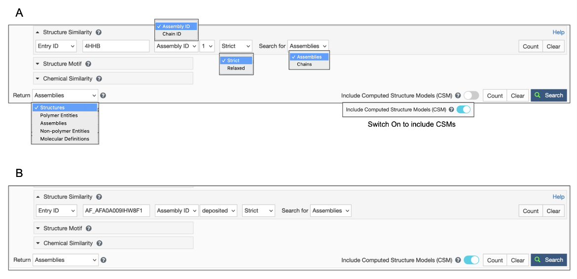Click help icon beside Structure Motif in panel B
The height and width of the screenshot is (279, 577).
(89, 229)
